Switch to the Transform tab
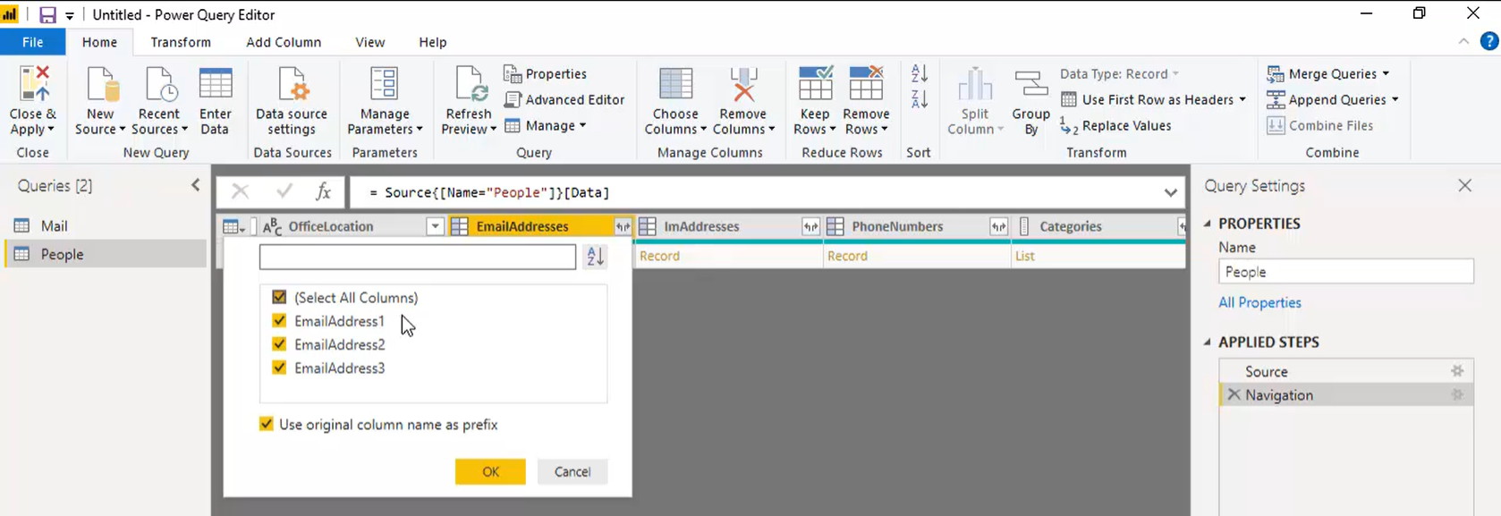Image resolution: width=1501 pixels, height=516 pixels. [x=181, y=42]
